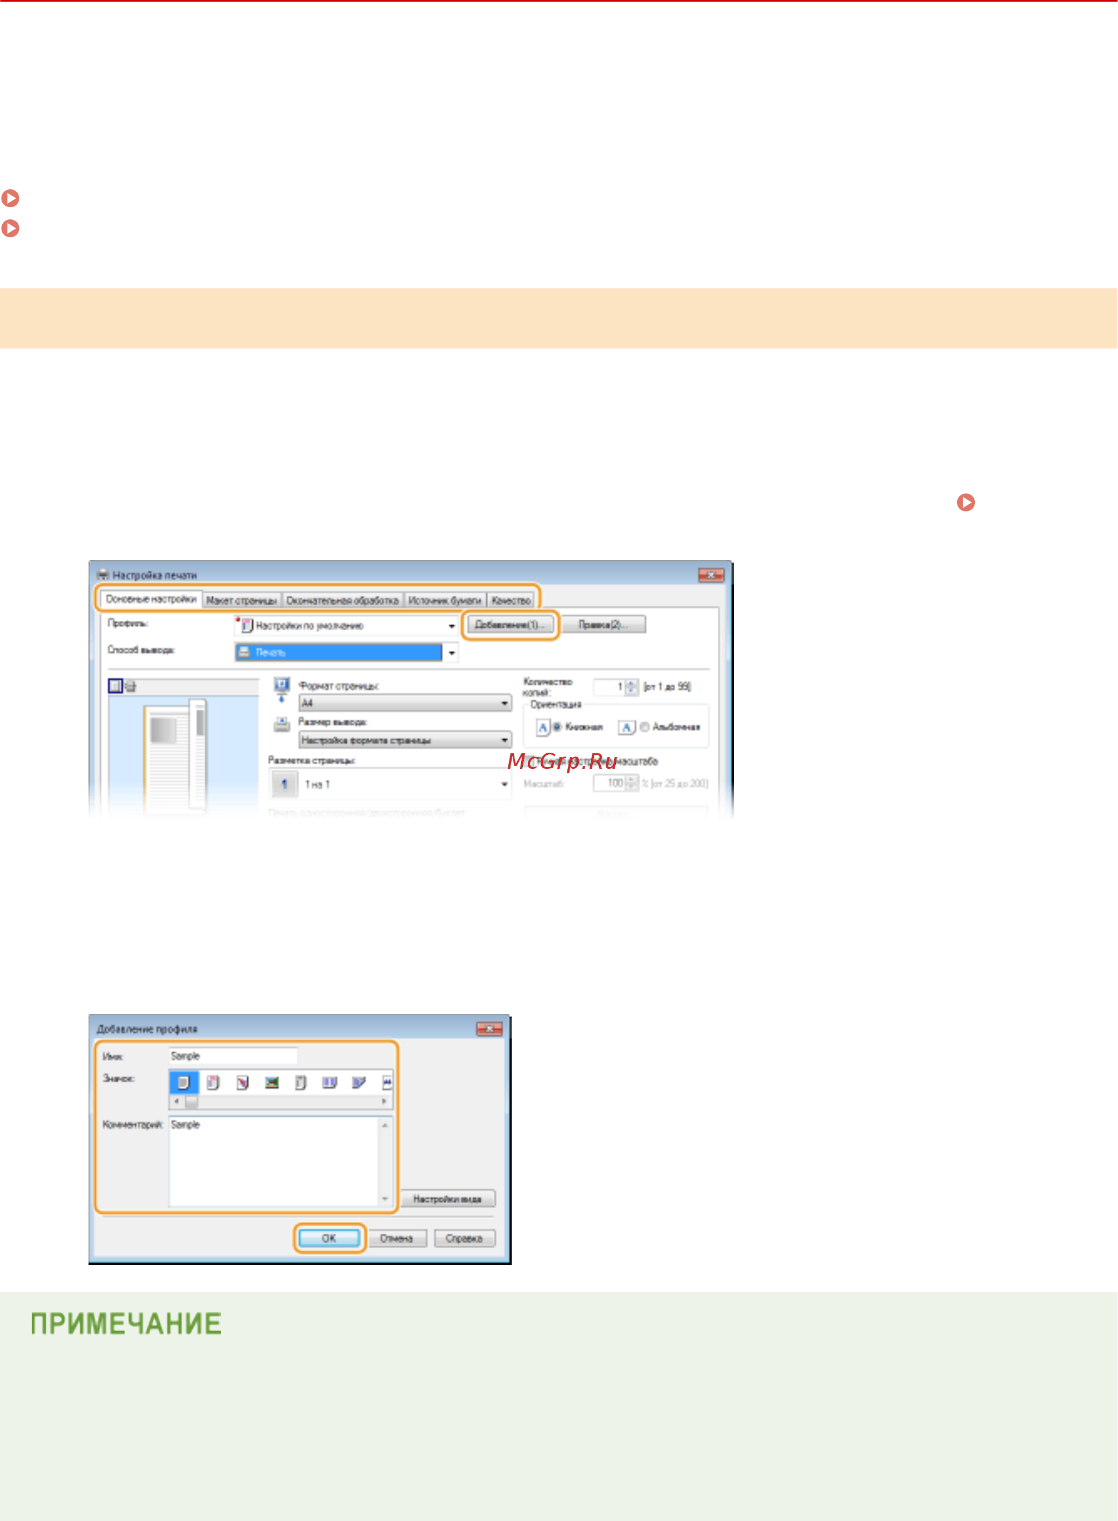Click the Отмена button
This screenshot has height=1521, width=1118.
(397, 1238)
